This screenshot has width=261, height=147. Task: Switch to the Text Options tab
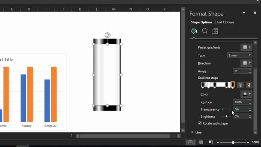coord(226,22)
